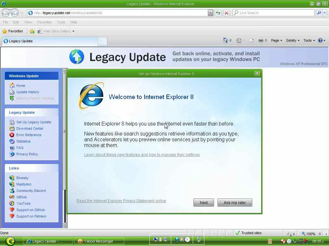The width and height of the screenshot is (329, 246).
Task: Click the Home house icon in sidebar
Action: [12, 85]
